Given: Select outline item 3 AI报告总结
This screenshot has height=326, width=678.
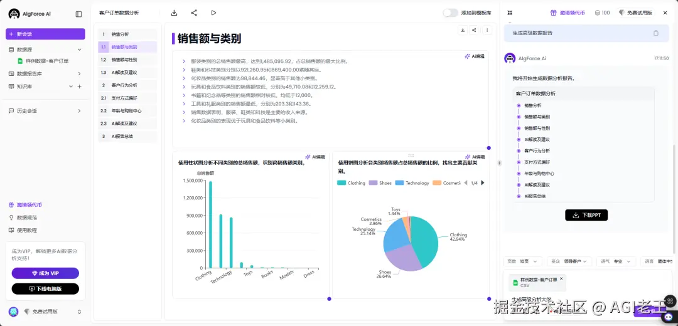Looking at the screenshot, I should [127, 136].
